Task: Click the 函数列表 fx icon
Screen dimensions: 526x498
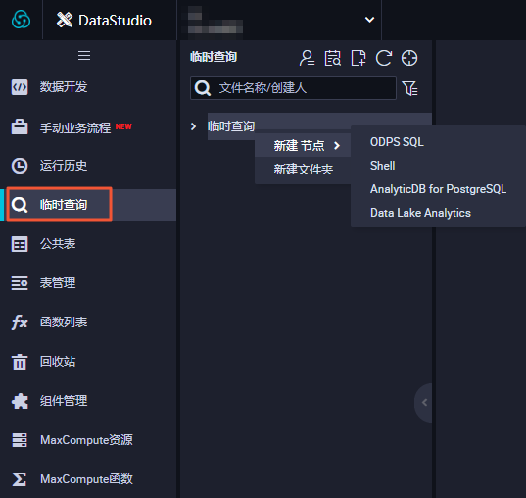Action: pos(20,323)
